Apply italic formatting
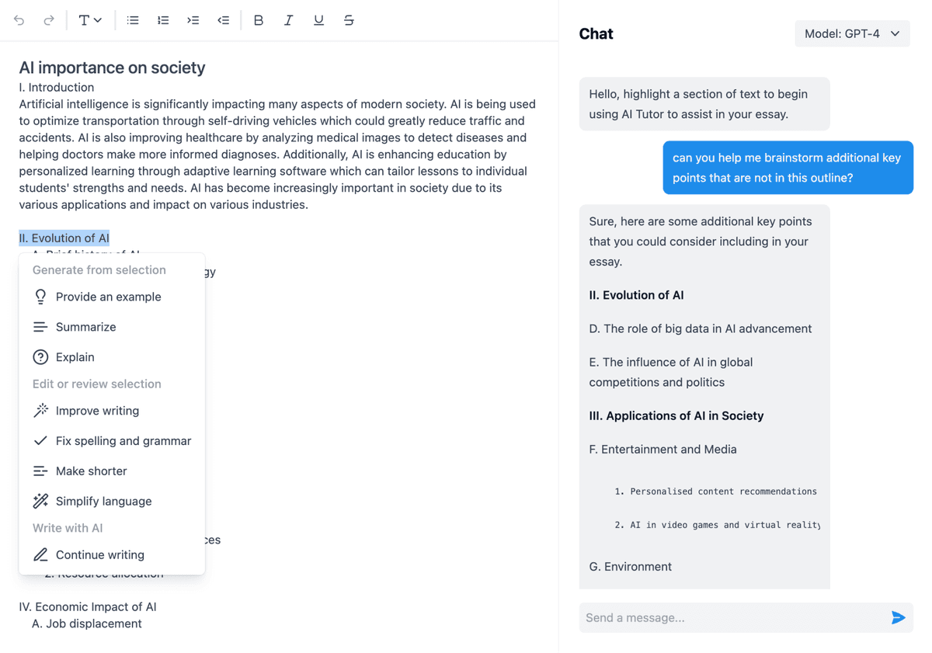 288,20
